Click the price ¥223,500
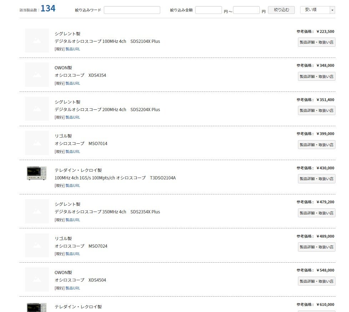349x312 pixels. (325, 31)
